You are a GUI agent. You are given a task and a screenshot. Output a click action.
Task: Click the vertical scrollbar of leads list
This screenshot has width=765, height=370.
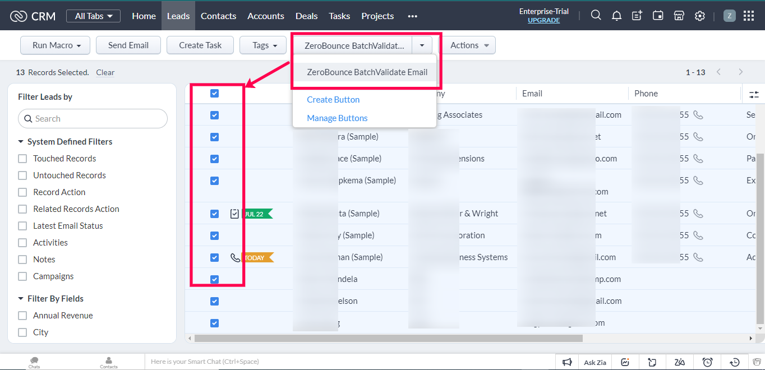click(761, 238)
